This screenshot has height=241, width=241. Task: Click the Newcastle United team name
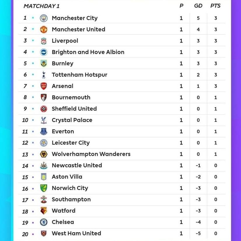tap(77, 166)
